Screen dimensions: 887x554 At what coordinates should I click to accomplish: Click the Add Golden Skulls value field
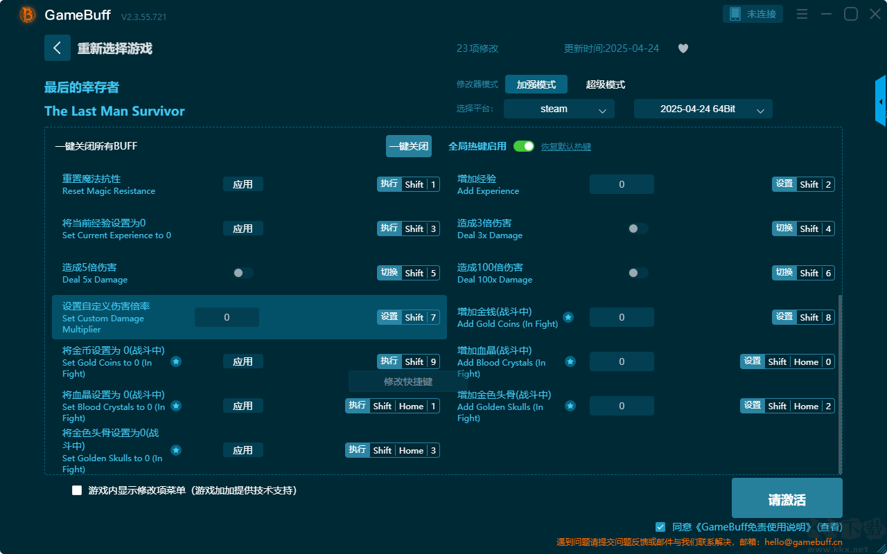click(622, 406)
